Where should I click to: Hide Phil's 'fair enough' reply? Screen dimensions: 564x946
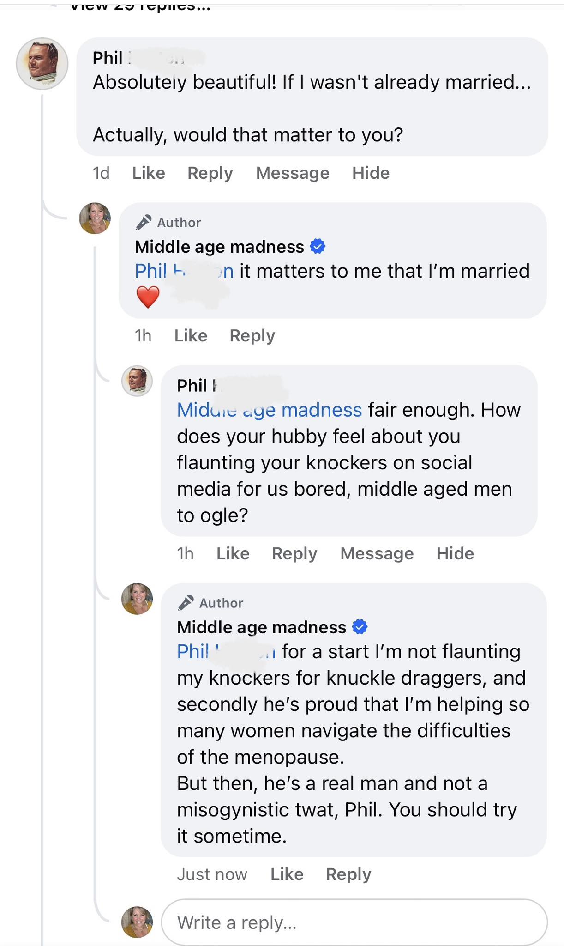click(455, 553)
